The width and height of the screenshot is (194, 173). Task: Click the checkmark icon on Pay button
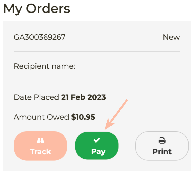pyautogui.click(x=97, y=140)
